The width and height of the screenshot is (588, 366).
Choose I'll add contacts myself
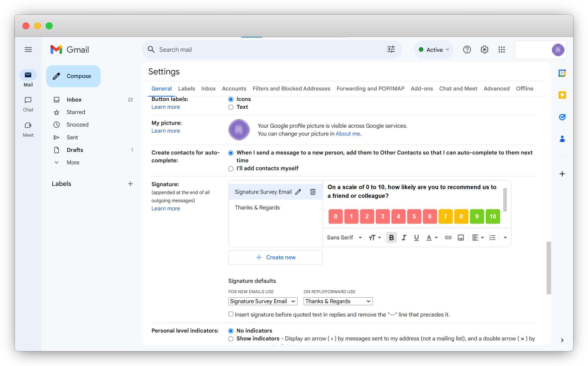click(x=231, y=169)
